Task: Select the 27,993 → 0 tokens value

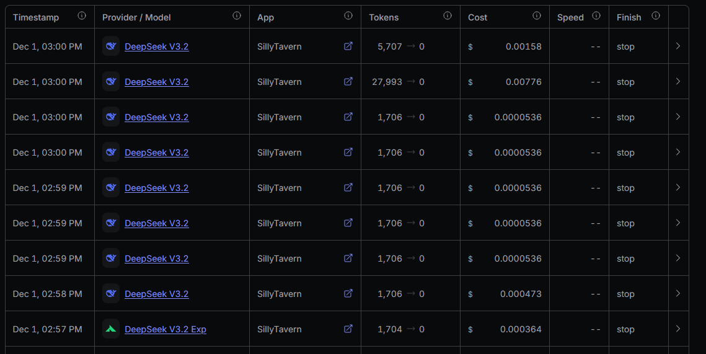Action: point(398,82)
